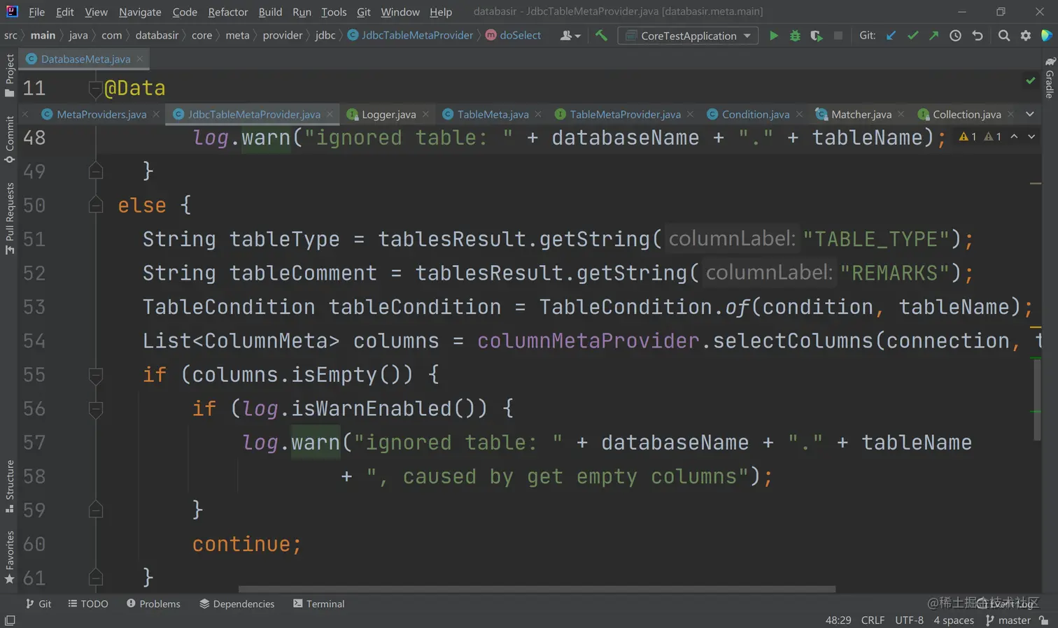Build the project with the hammer icon
The height and width of the screenshot is (628, 1058).
click(x=601, y=36)
